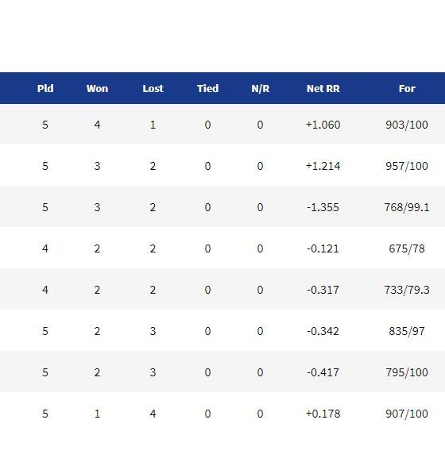Click the 675/78 For value
The width and height of the screenshot is (445, 466).
pyautogui.click(x=407, y=248)
